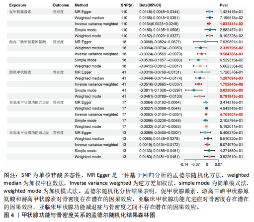Click the beta value -0.0324(-0.0569~-0.0079)
Image resolution: width=254 pixels, height=222 pixels.
coord(161,54)
